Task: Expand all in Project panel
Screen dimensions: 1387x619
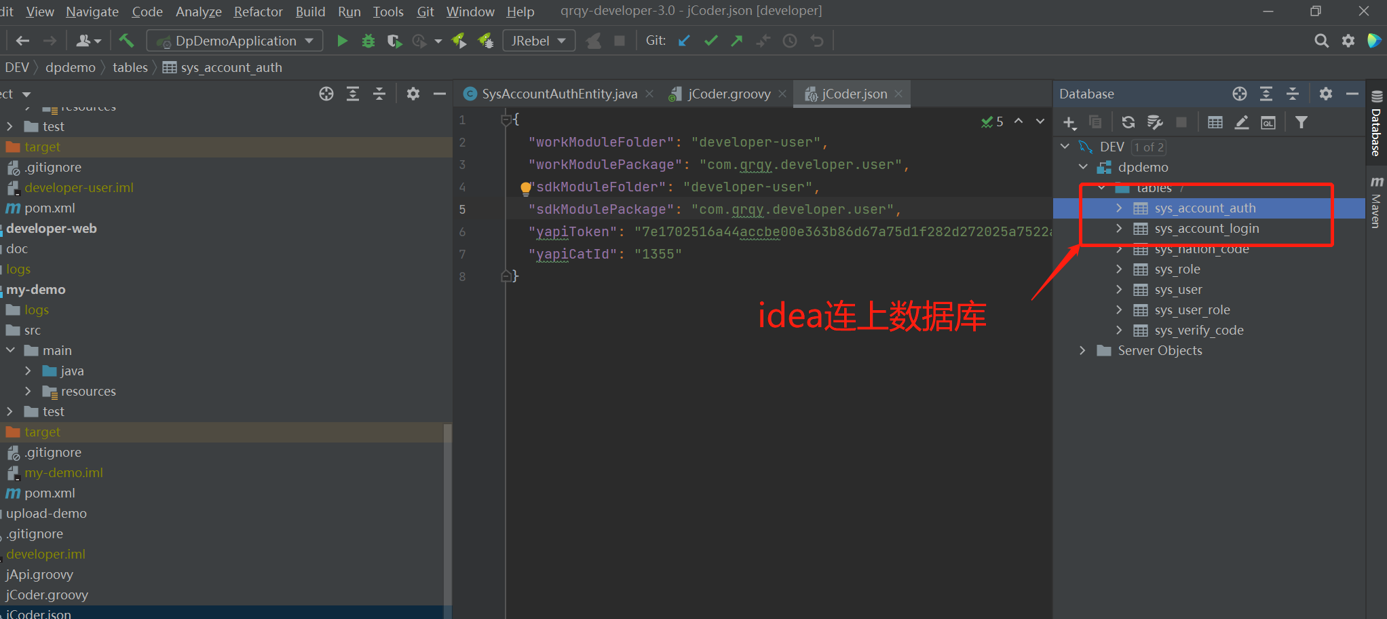Action: pyautogui.click(x=353, y=94)
